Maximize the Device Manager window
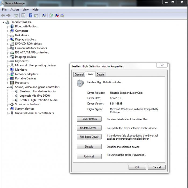 [x=173, y=2]
